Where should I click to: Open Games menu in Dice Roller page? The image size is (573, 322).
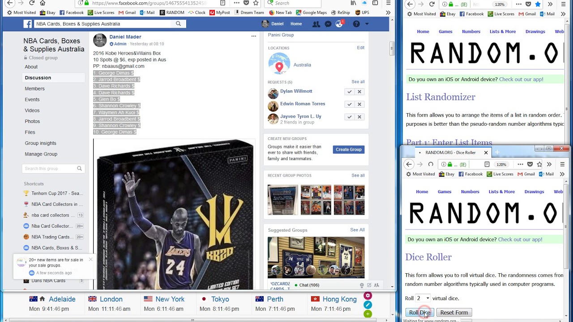(x=444, y=191)
